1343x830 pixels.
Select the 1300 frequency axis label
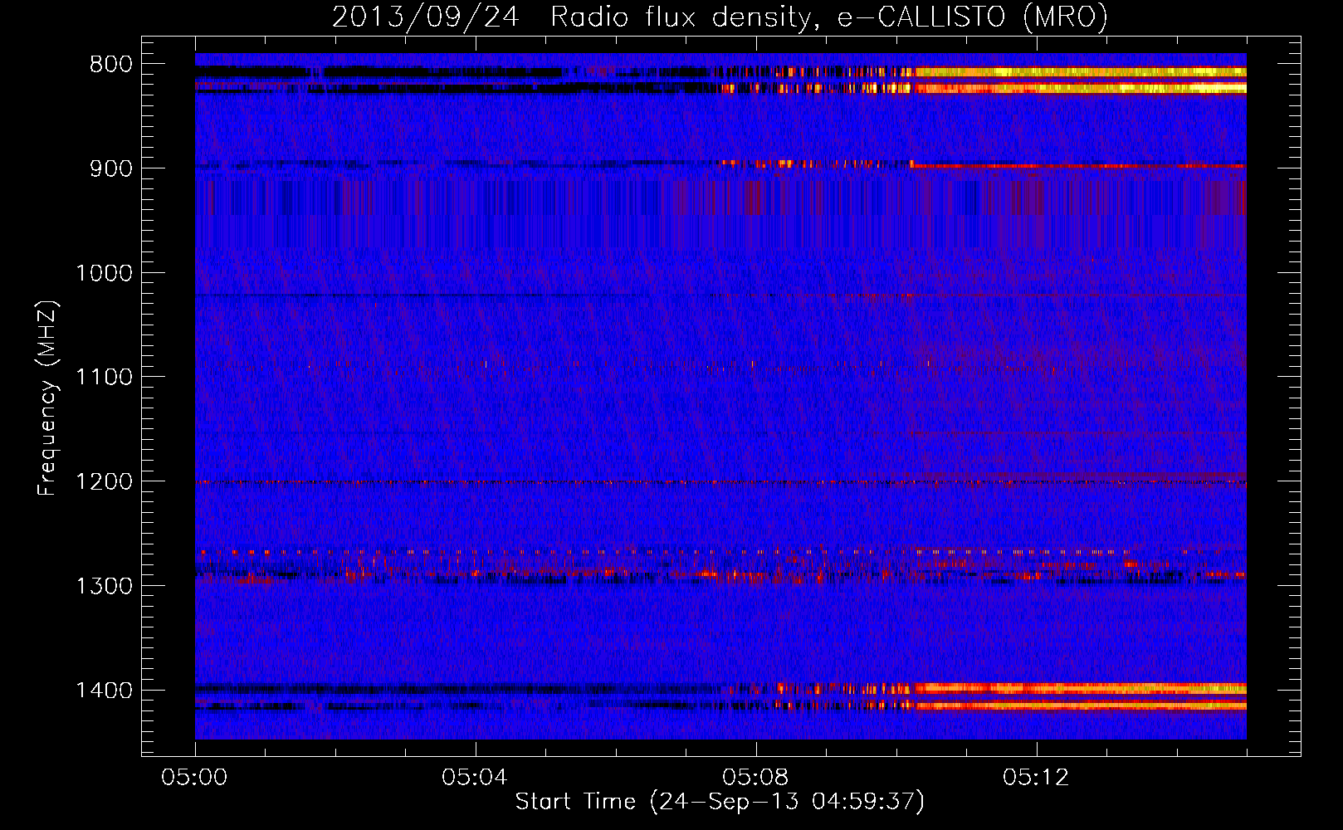[104, 586]
